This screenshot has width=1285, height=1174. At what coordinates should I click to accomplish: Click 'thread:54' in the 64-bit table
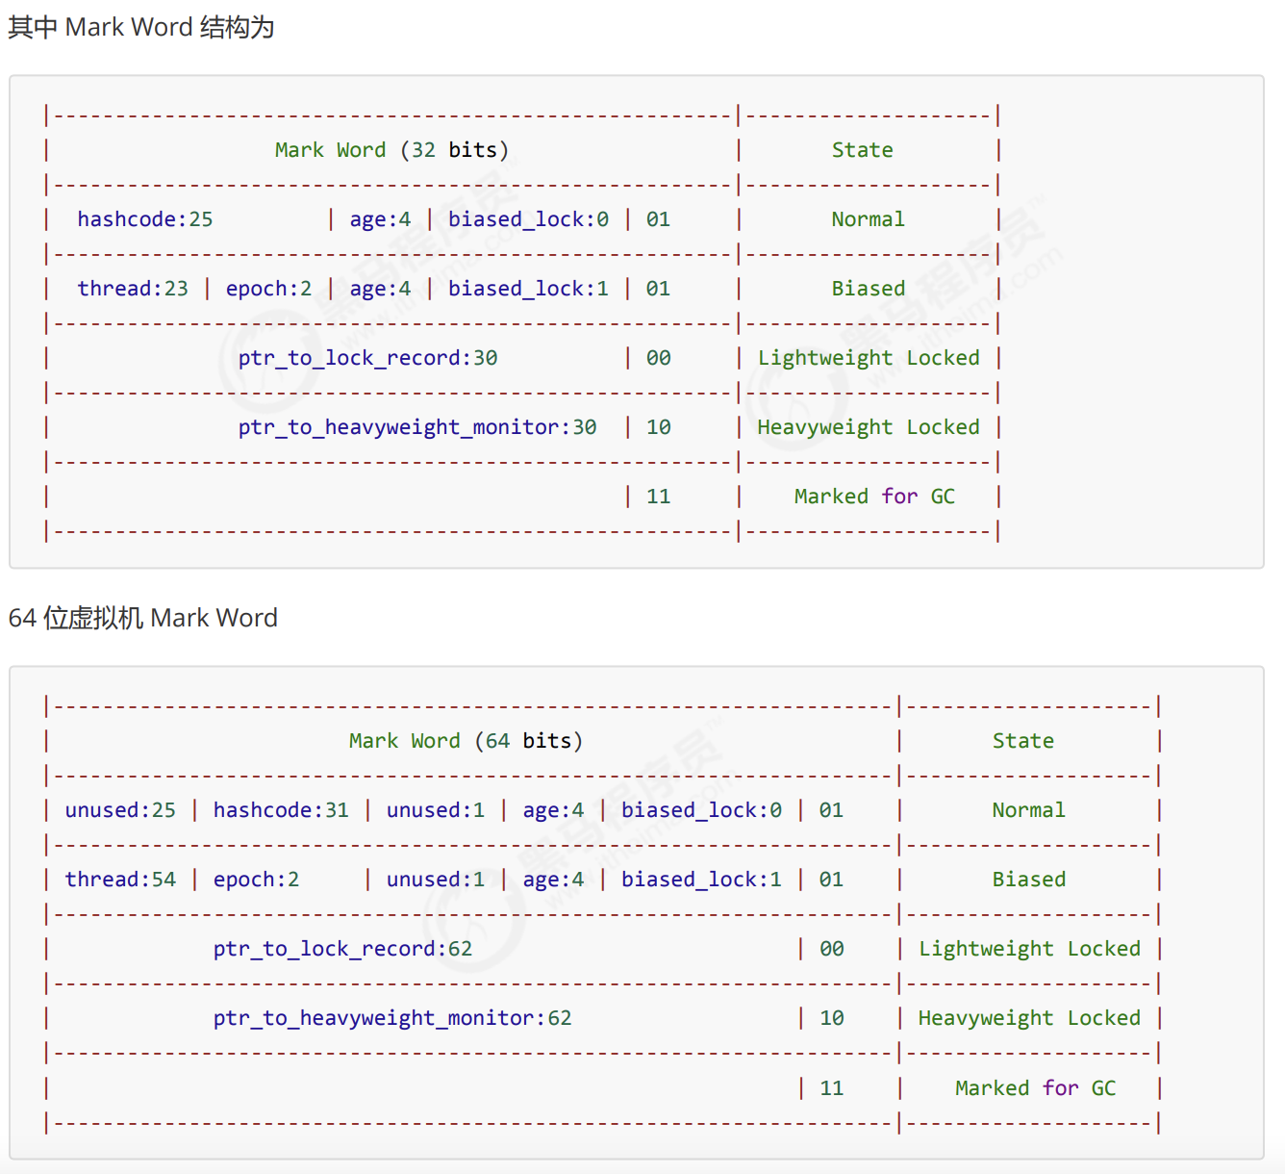pyautogui.click(x=120, y=880)
